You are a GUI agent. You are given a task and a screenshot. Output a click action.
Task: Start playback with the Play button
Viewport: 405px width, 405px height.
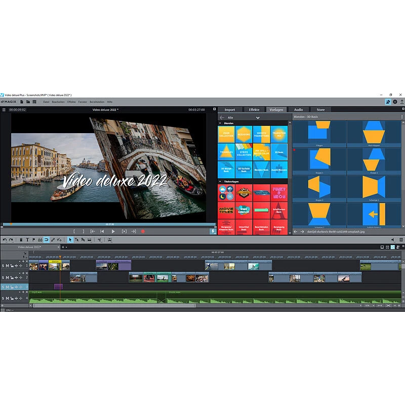(113, 232)
